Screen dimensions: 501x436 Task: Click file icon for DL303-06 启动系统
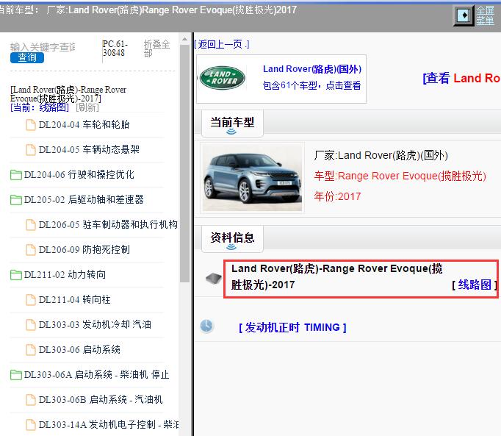click(x=31, y=350)
